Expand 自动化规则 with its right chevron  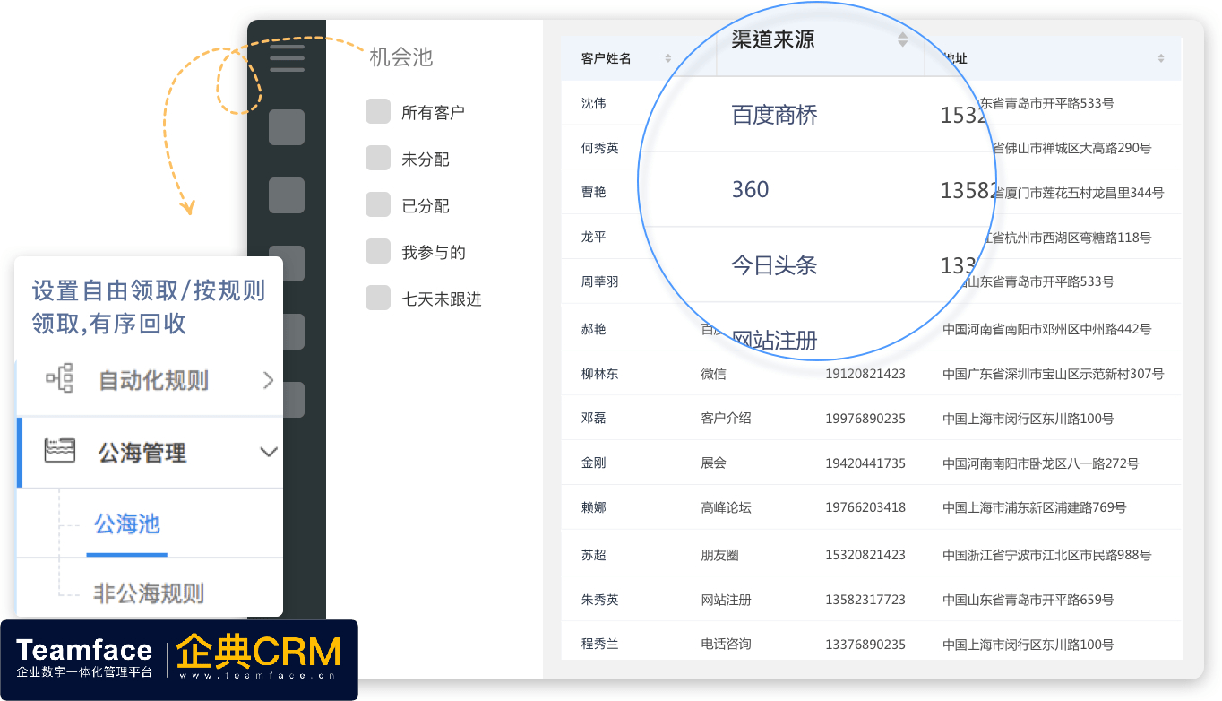268,380
